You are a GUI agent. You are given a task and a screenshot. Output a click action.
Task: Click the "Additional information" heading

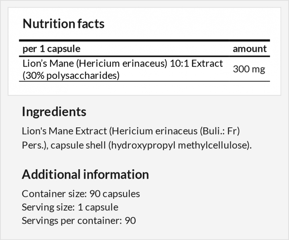coord(85,174)
